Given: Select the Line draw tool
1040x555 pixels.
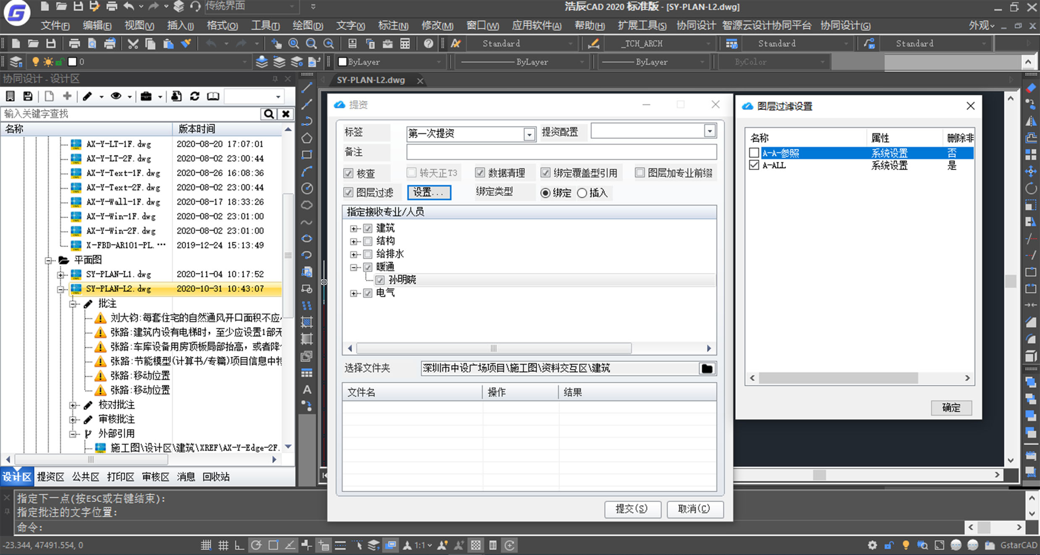Looking at the screenshot, I should coord(307,88).
